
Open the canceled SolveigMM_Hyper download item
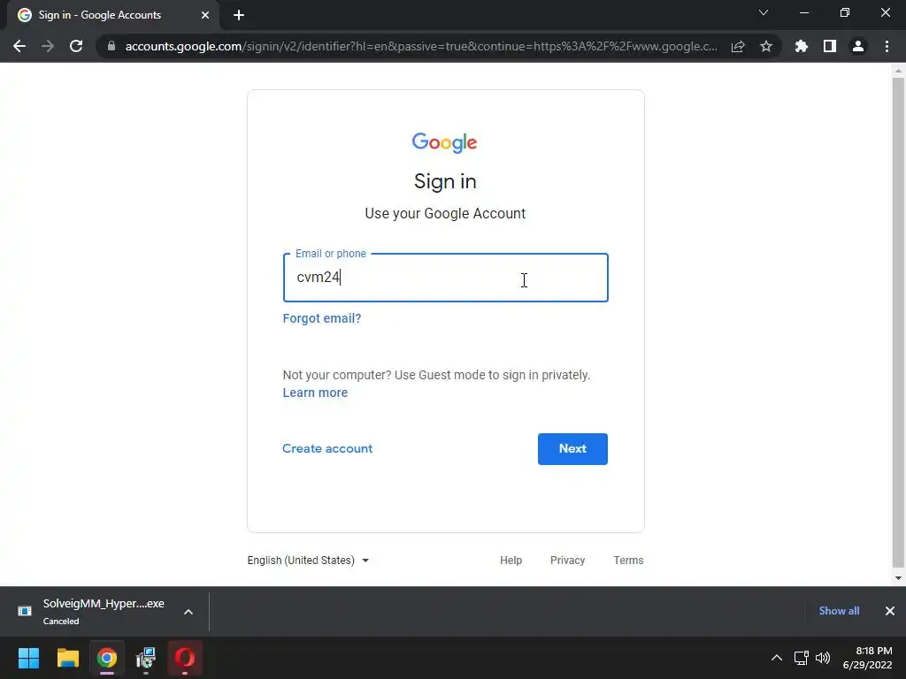[x=92, y=612]
